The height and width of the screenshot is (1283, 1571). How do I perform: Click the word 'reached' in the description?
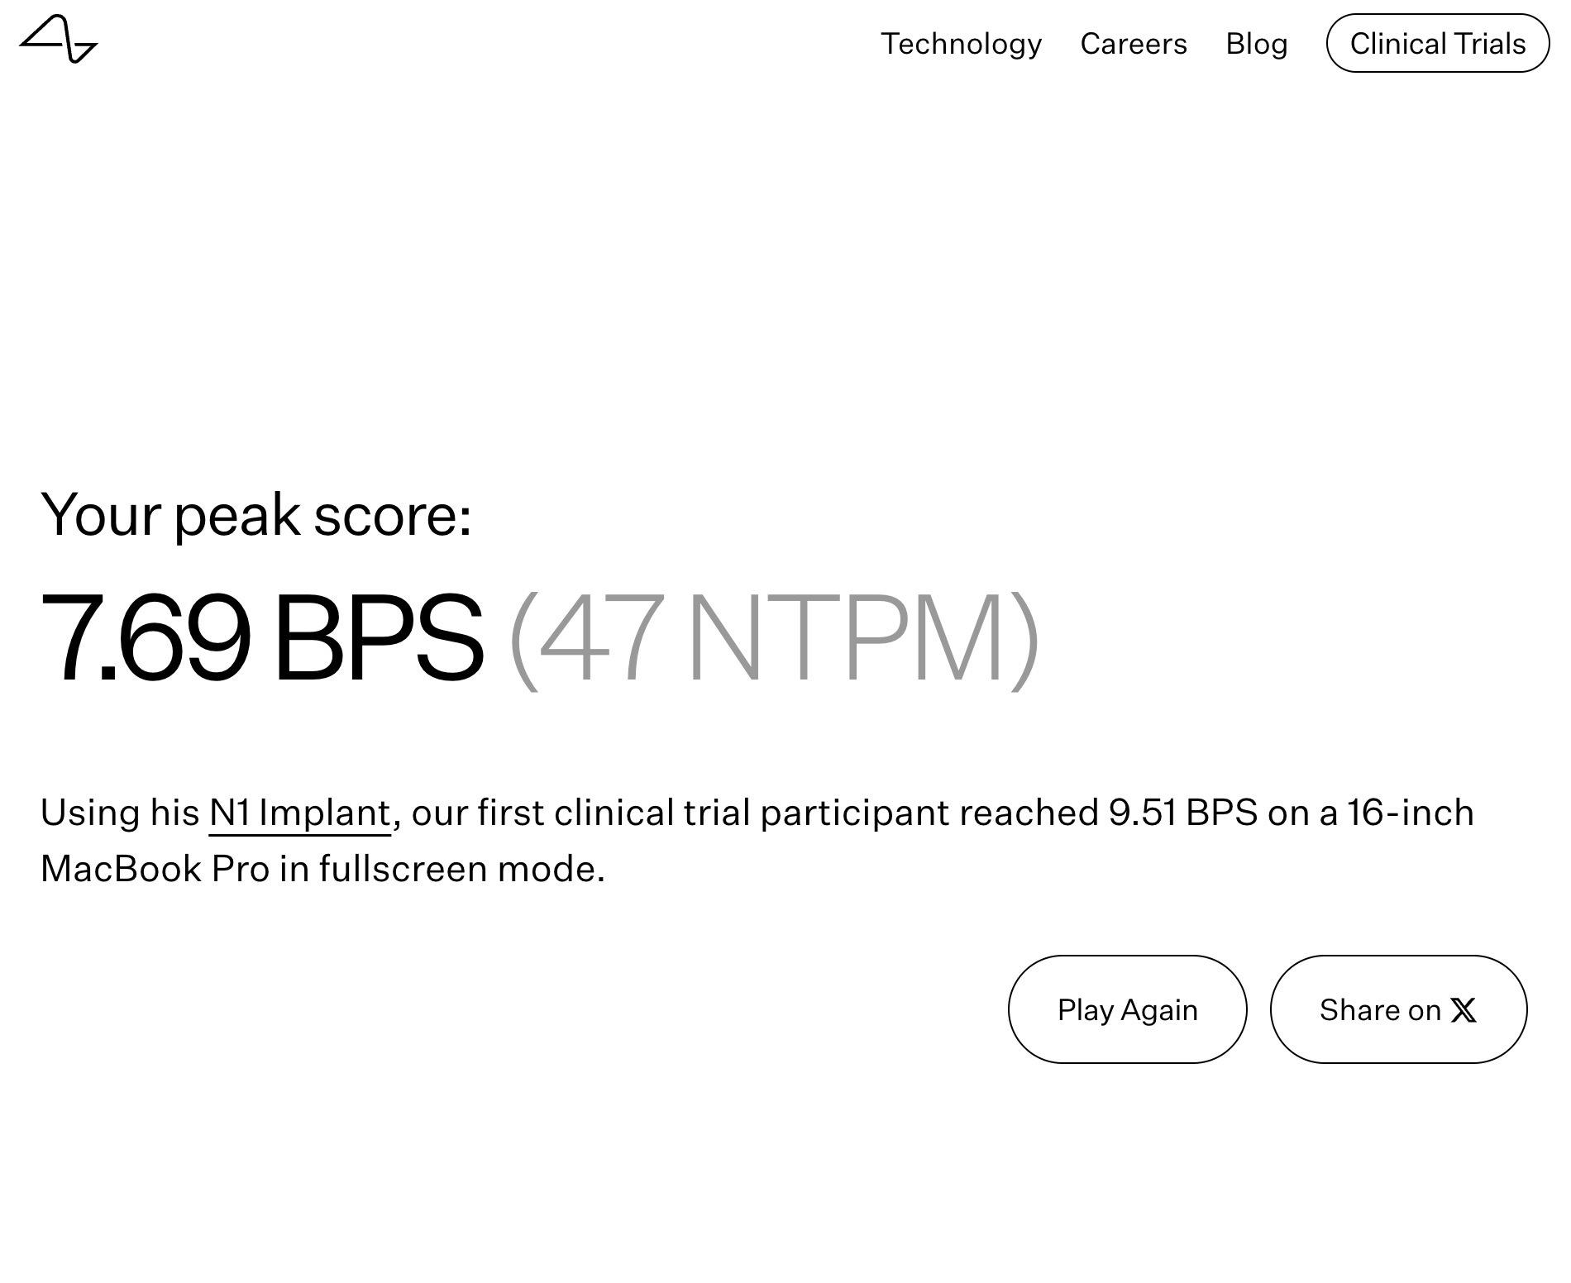(x=1029, y=813)
